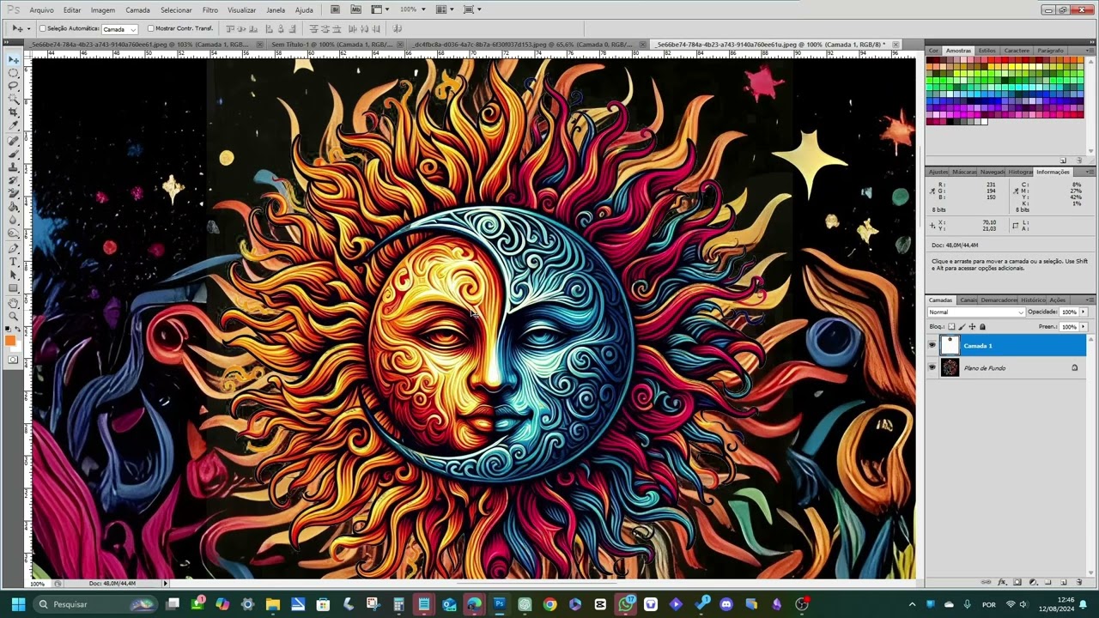Switch to the Estilos tab

pyautogui.click(x=987, y=51)
